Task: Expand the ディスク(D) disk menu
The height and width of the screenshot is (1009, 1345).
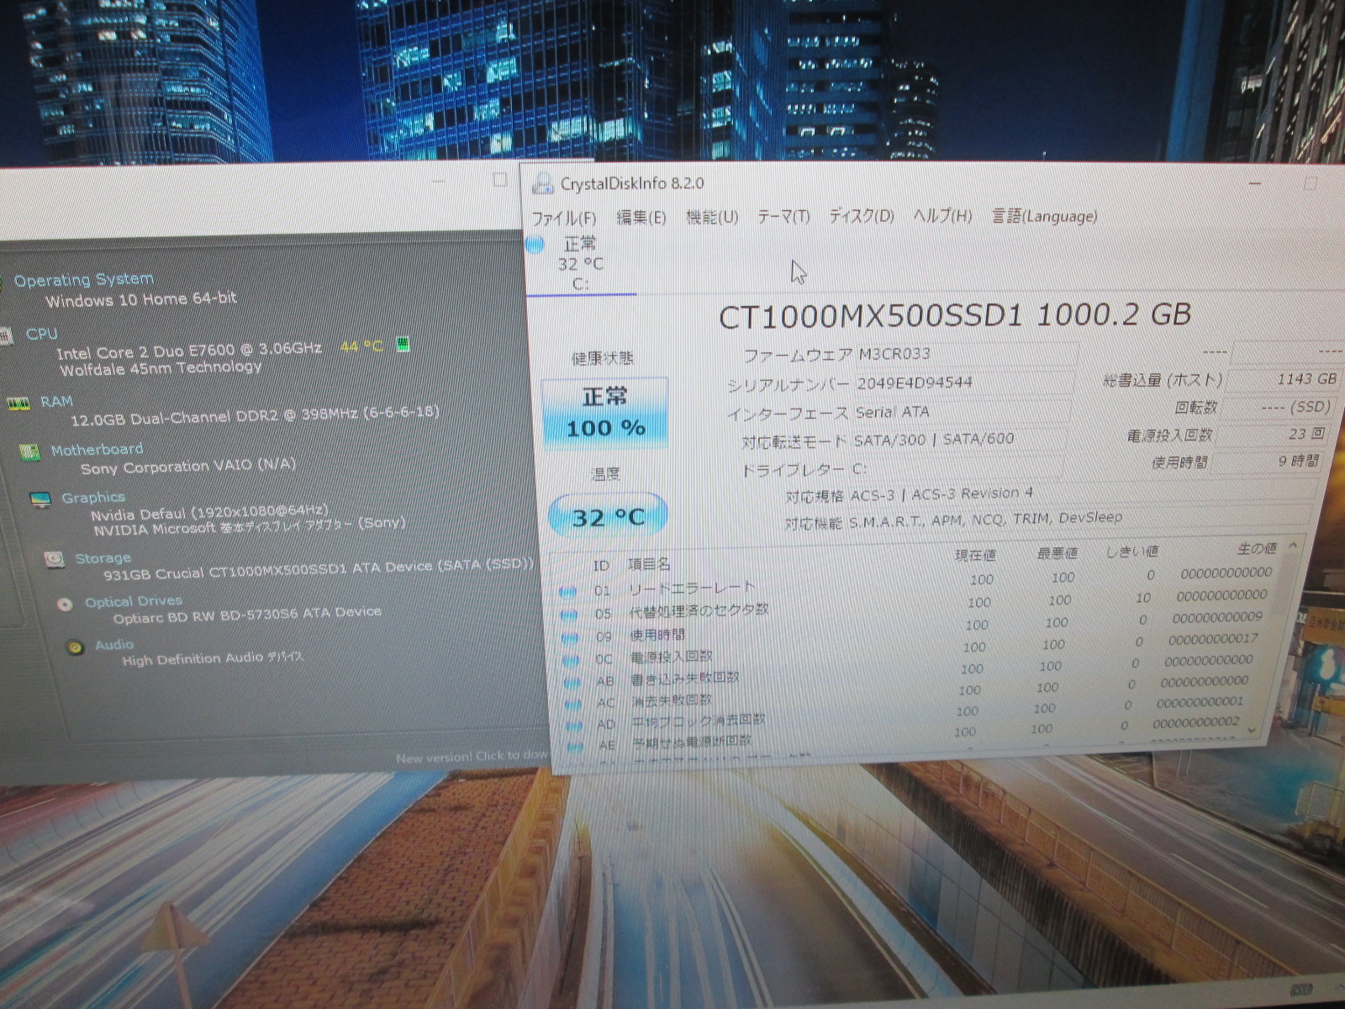Action: pos(861,216)
